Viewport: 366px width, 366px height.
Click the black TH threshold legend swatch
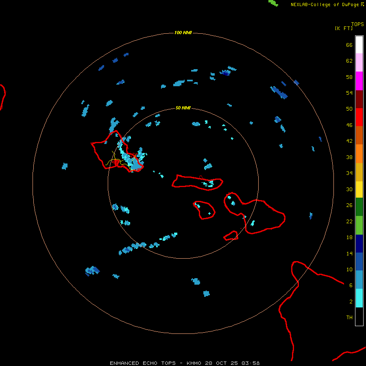(359, 316)
